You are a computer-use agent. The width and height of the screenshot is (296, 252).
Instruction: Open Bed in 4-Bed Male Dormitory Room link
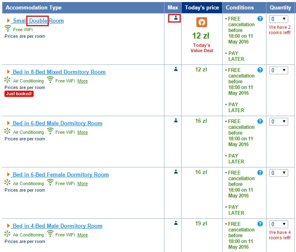[x=57, y=226]
